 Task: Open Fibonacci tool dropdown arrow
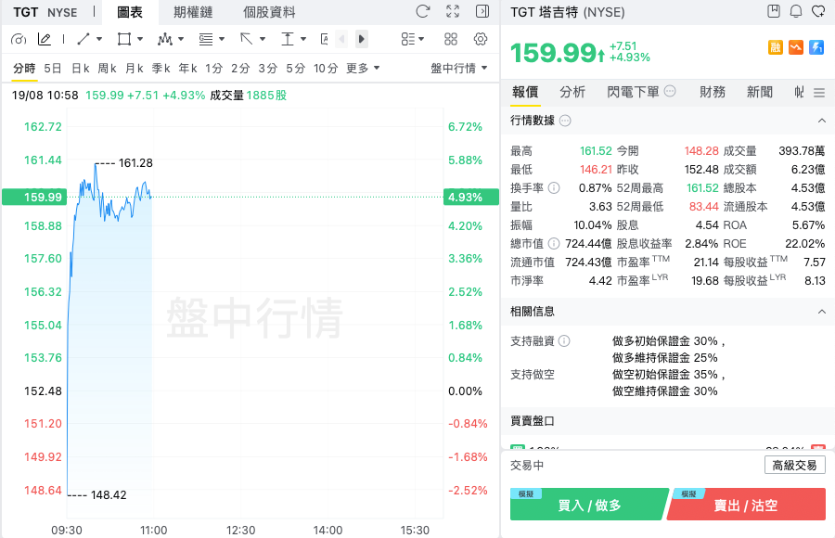tap(222, 39)
